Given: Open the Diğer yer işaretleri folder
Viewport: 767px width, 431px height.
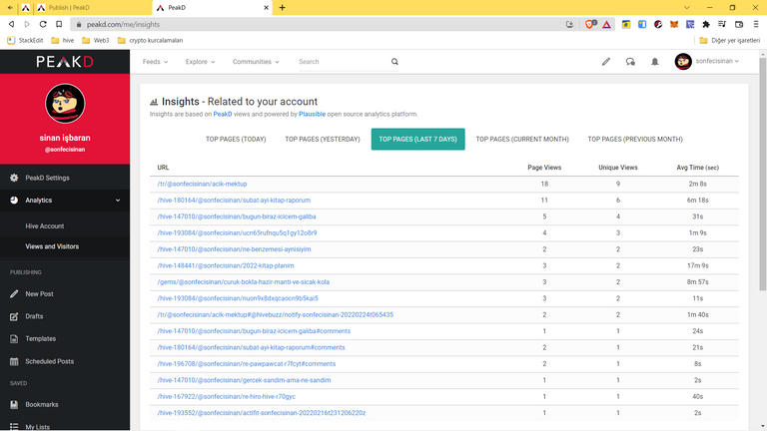Looking at the screenshot, I should tap(730, 41).
